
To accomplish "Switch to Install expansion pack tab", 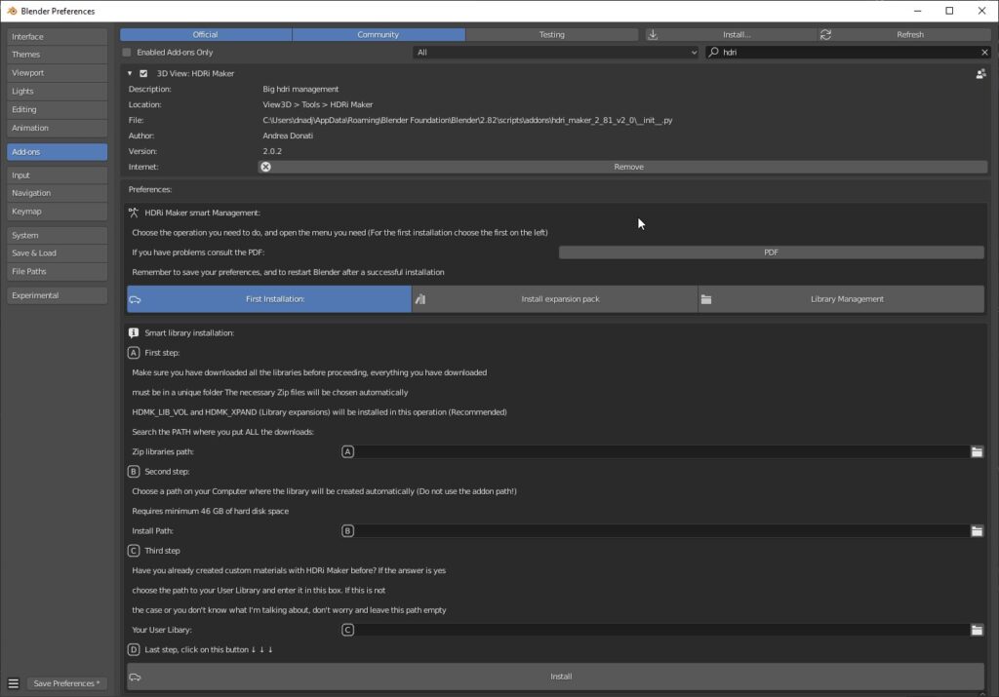I will tap(555, 299).
